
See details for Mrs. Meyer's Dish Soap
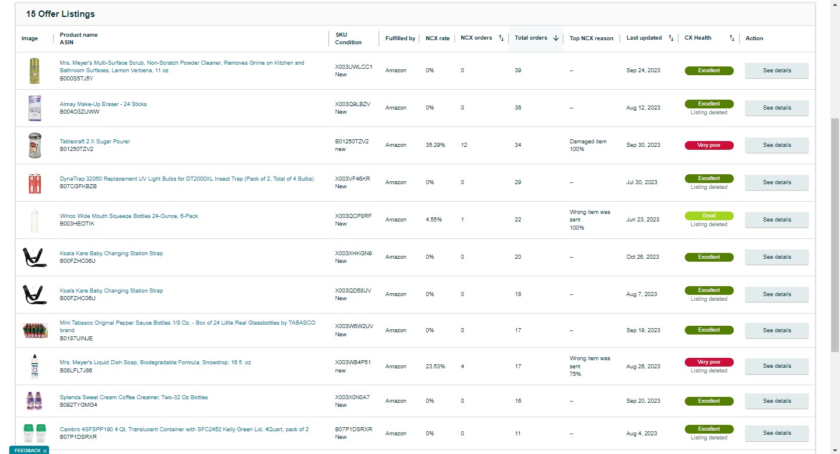click(x=777, y=366)
